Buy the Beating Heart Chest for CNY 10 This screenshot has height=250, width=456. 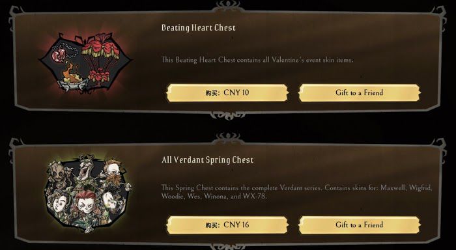(x=227, y=93)
